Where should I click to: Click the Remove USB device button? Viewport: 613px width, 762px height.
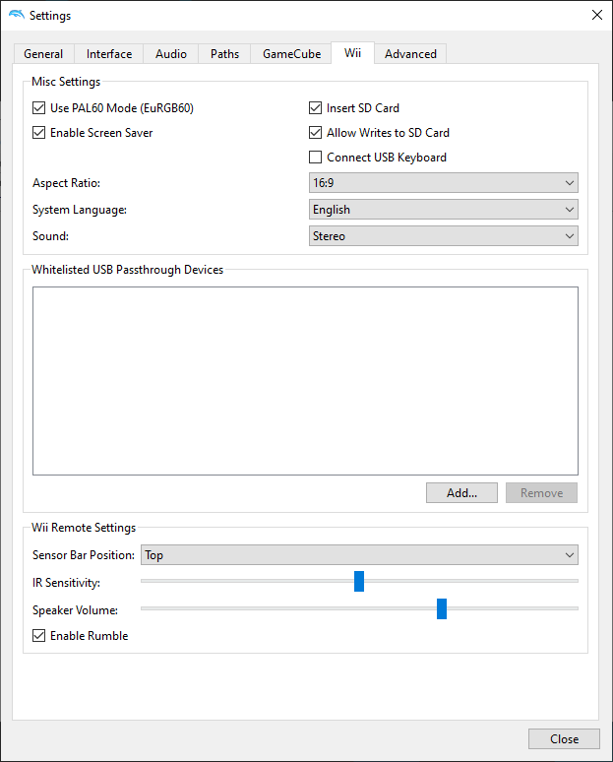tap(541, 493)
